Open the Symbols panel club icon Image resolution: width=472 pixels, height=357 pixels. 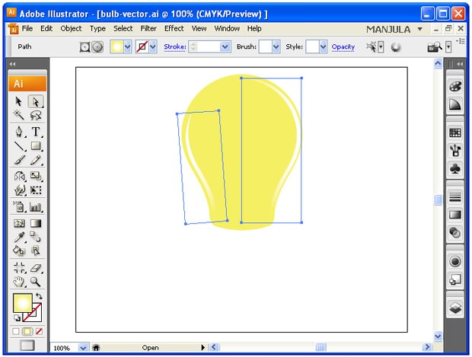tap(455, 168)
